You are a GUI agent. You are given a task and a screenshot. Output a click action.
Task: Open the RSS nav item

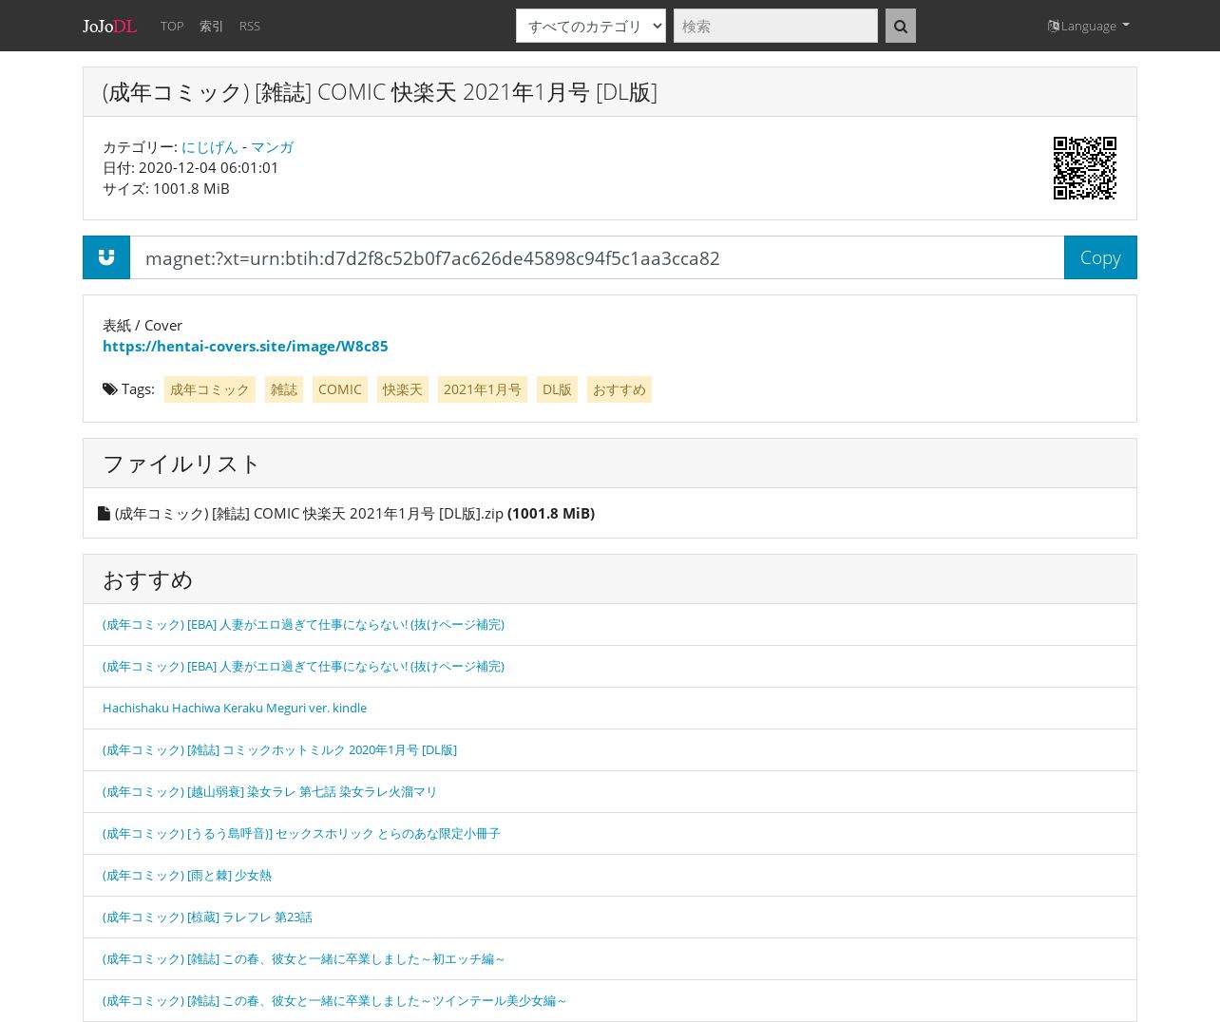coord(250,26)
